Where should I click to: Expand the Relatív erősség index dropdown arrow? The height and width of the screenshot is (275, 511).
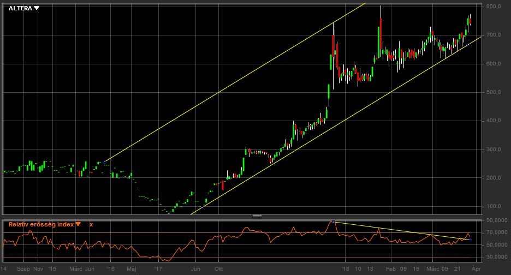tap(78, 224)
